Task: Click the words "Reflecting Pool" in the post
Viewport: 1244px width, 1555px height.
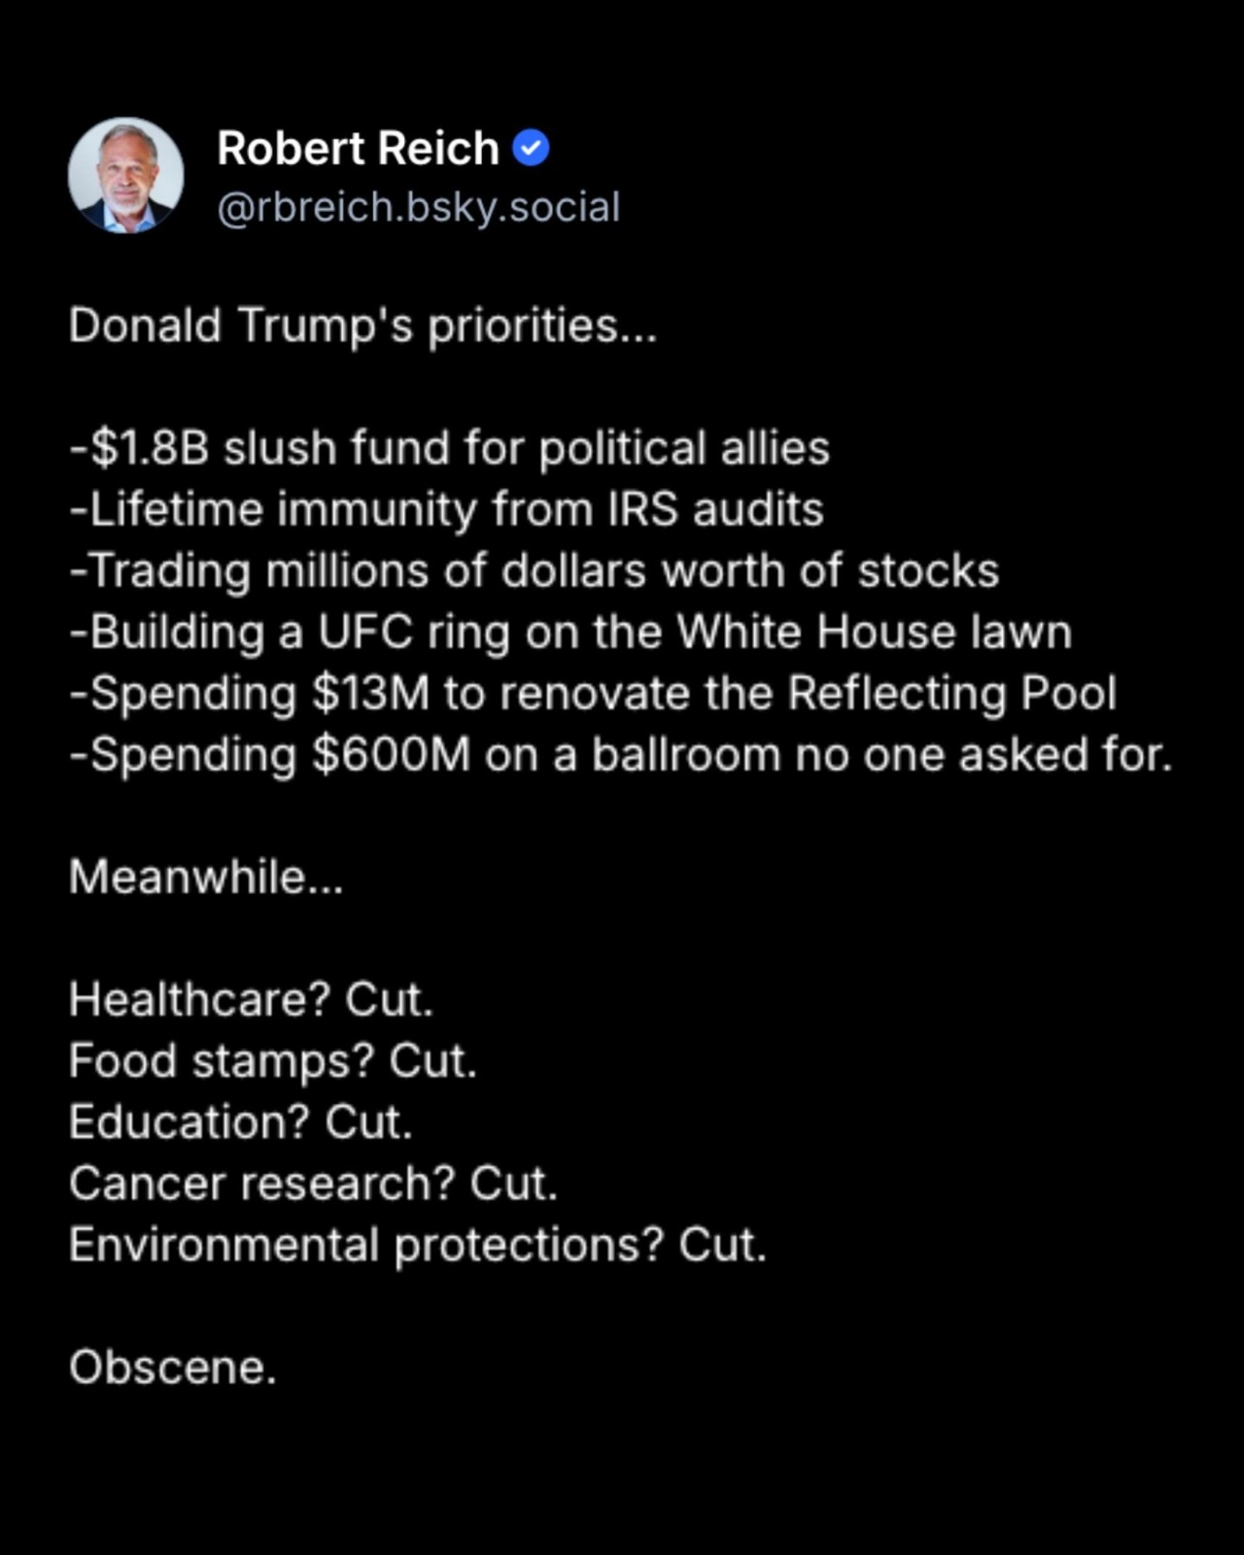Action: [952, 694]
